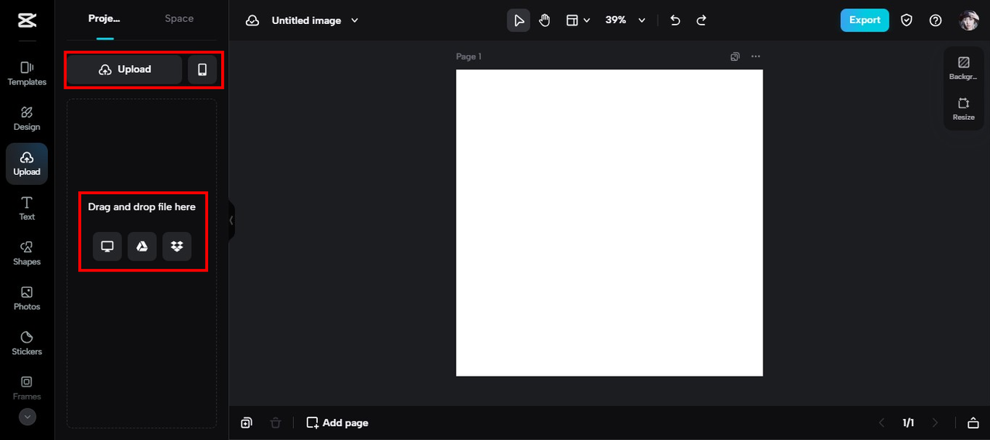Select the pointer selection tool

click(x=518, y=20)
